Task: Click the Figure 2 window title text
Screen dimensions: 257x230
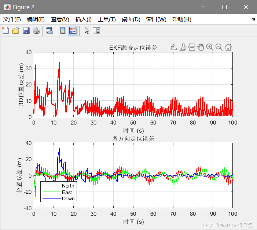Action: pyautogui.click(x=23, y=7)
